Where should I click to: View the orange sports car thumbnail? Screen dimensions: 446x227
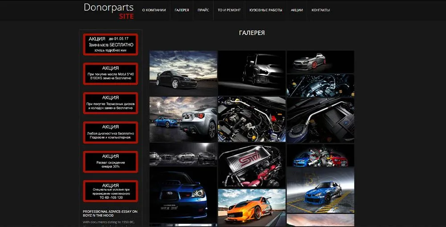pyautogui.click(x=252, y=206)
